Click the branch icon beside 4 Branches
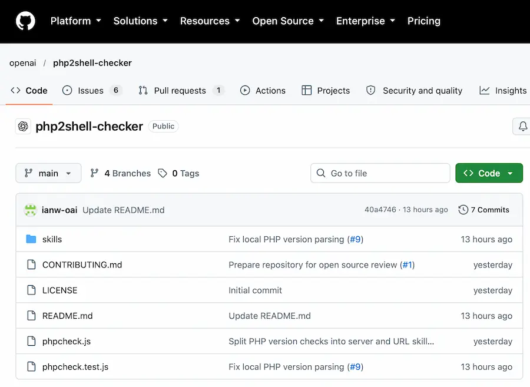The height and width of the screenshot is (387, 530). point(94,173)
